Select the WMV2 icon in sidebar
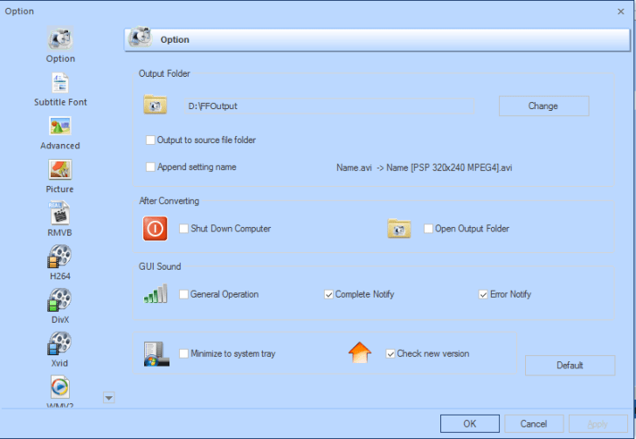The image size is (636, 439). click(60, 388)
